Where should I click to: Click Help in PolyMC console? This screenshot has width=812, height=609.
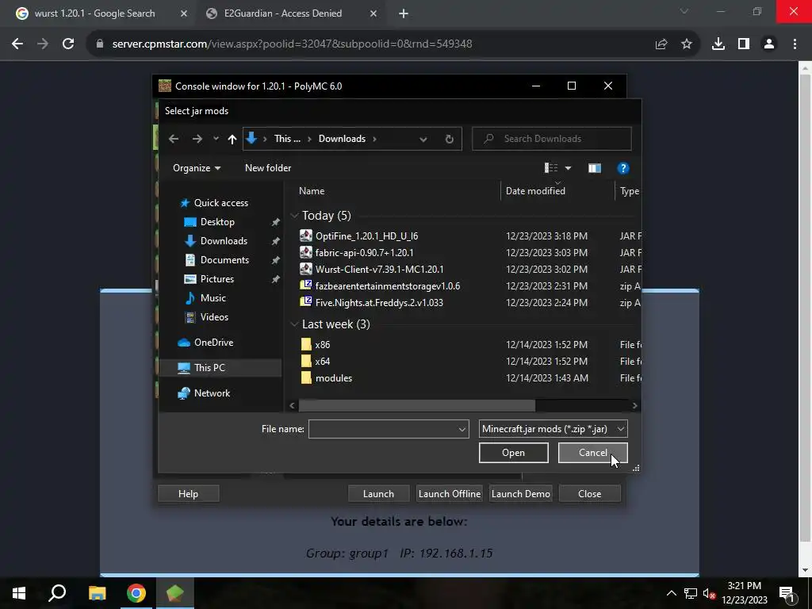pyautogui.click(x=188, y=494)
